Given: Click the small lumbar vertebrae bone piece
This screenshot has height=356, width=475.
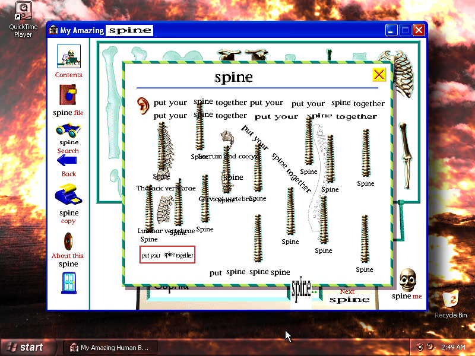Looking at the screenshot, I should coord(165,209).
